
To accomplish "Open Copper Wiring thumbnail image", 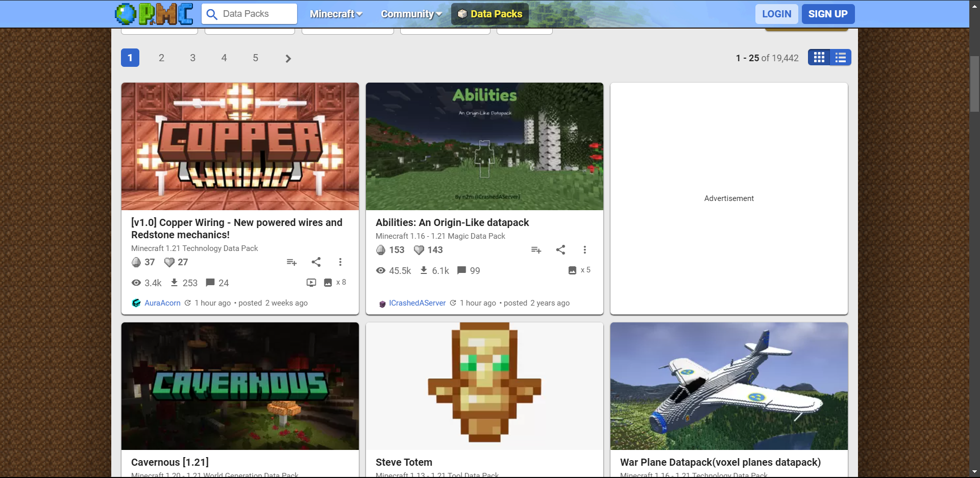I will 240,146.
